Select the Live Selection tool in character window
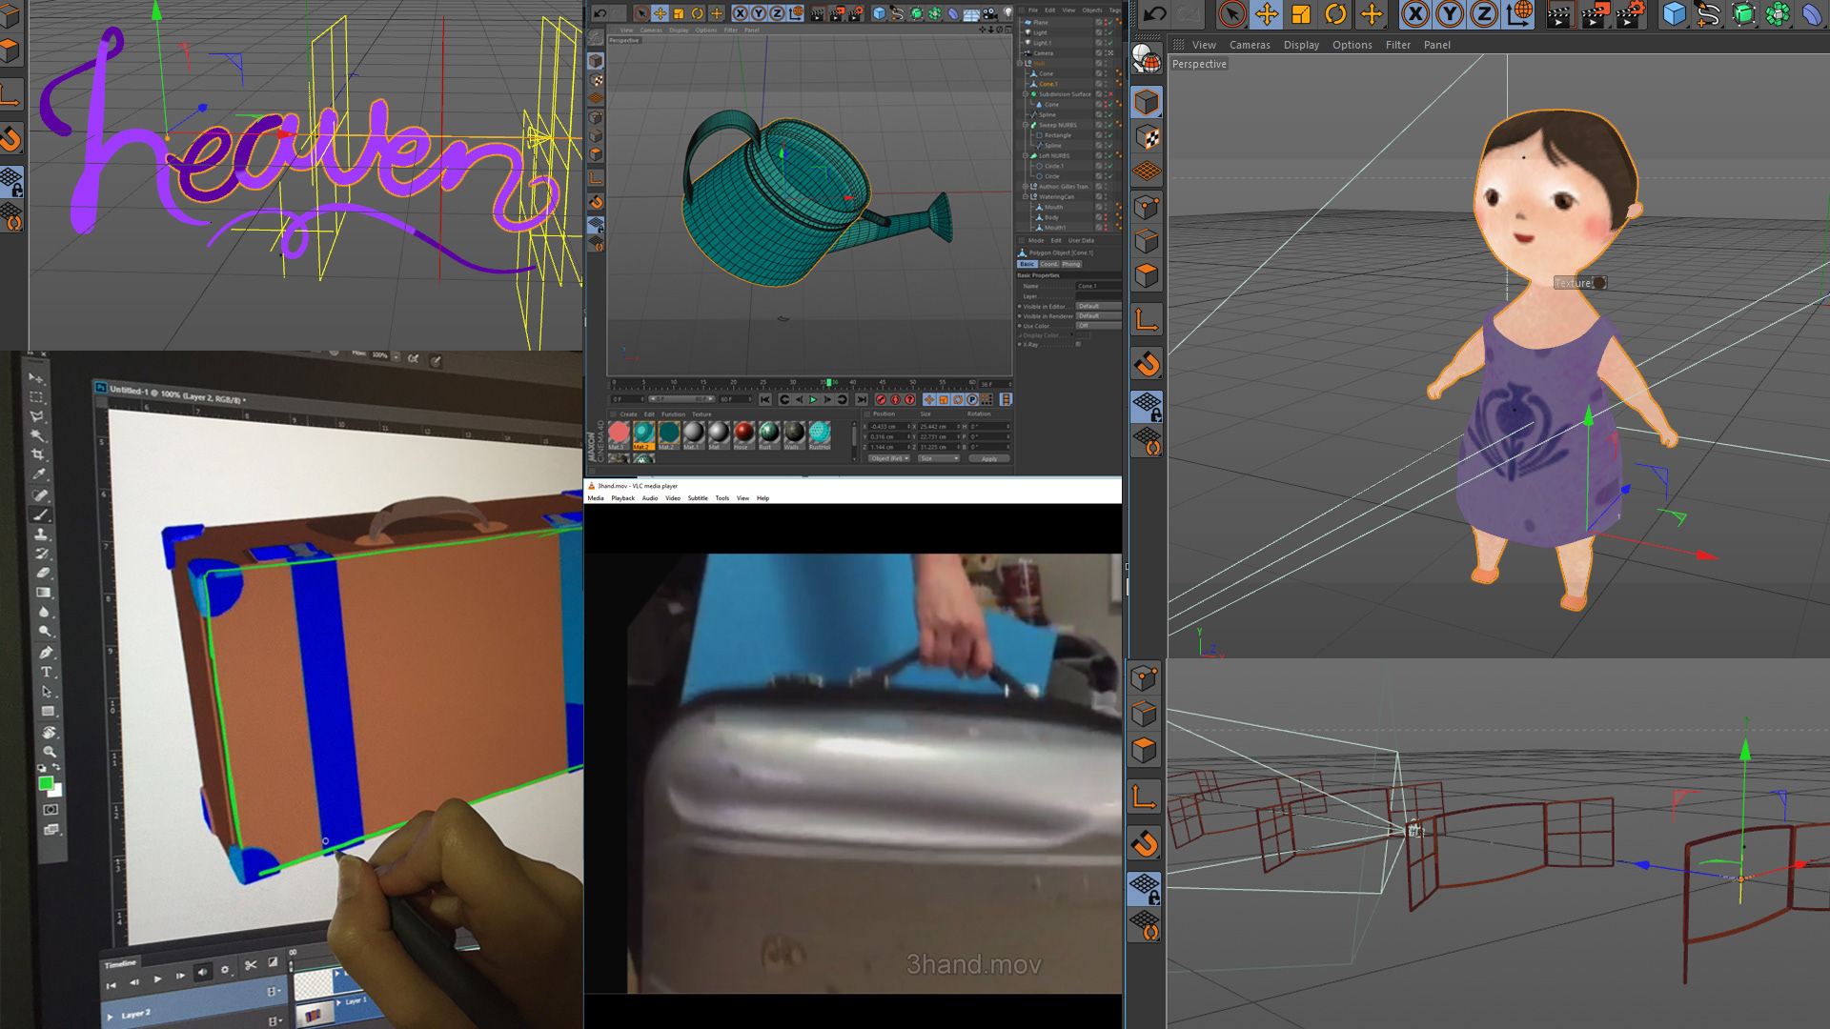The image size is (1830, 1029). pyautogui.click(x=1231, y=13)
